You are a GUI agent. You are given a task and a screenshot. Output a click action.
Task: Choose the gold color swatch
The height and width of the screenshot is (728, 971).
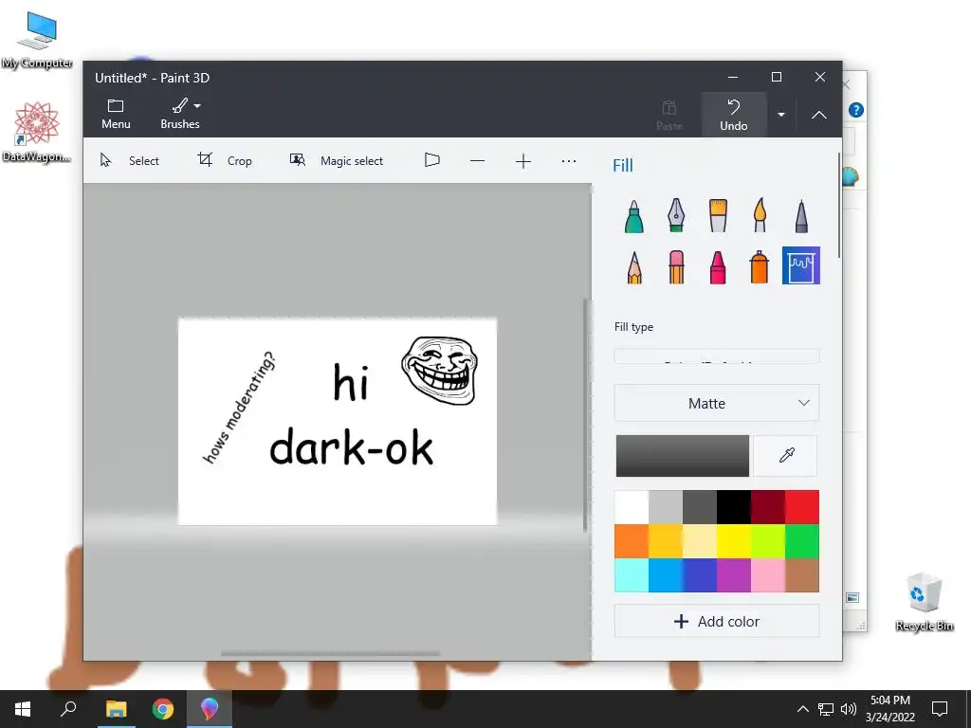point(666,541)
